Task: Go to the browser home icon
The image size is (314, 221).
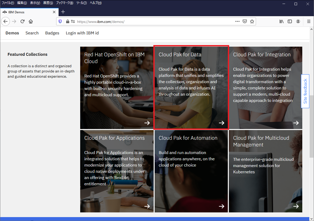Action: 31,21
